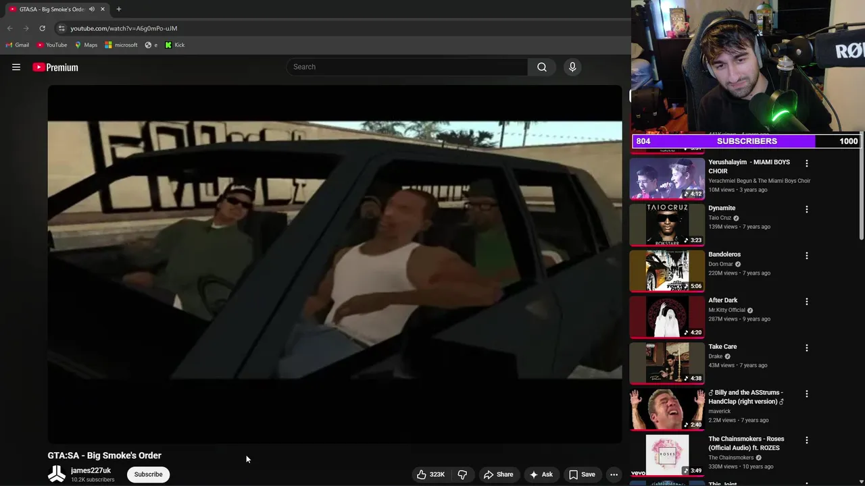Open the YouTube hamburger guide menu
This screenshot has height=486, width=865.
click(16, 67)
